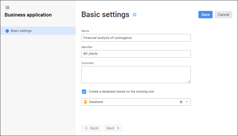Click the left chevron on the Back button

(x=86, y=128)
